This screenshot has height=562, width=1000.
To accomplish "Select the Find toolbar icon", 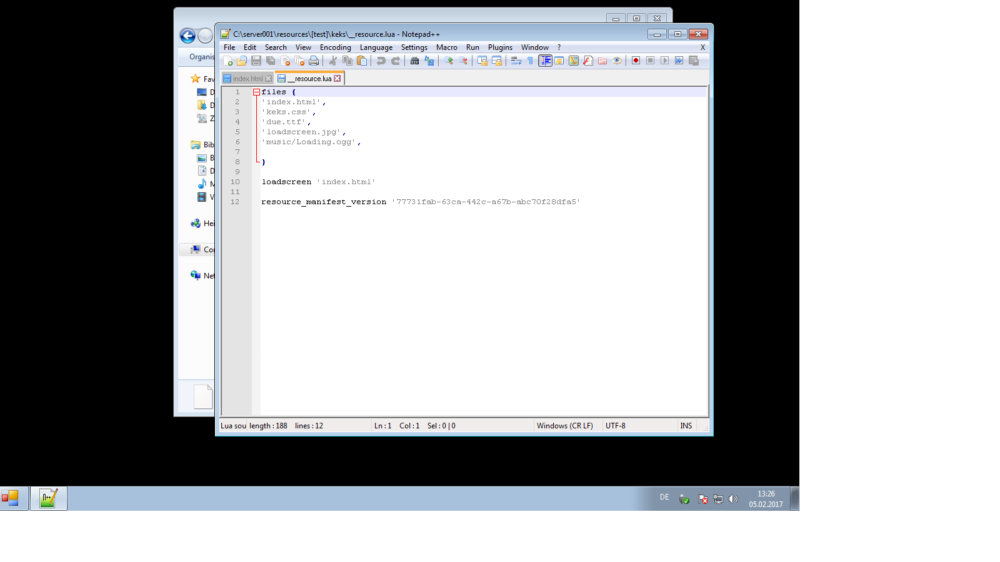I will [414, 61].
